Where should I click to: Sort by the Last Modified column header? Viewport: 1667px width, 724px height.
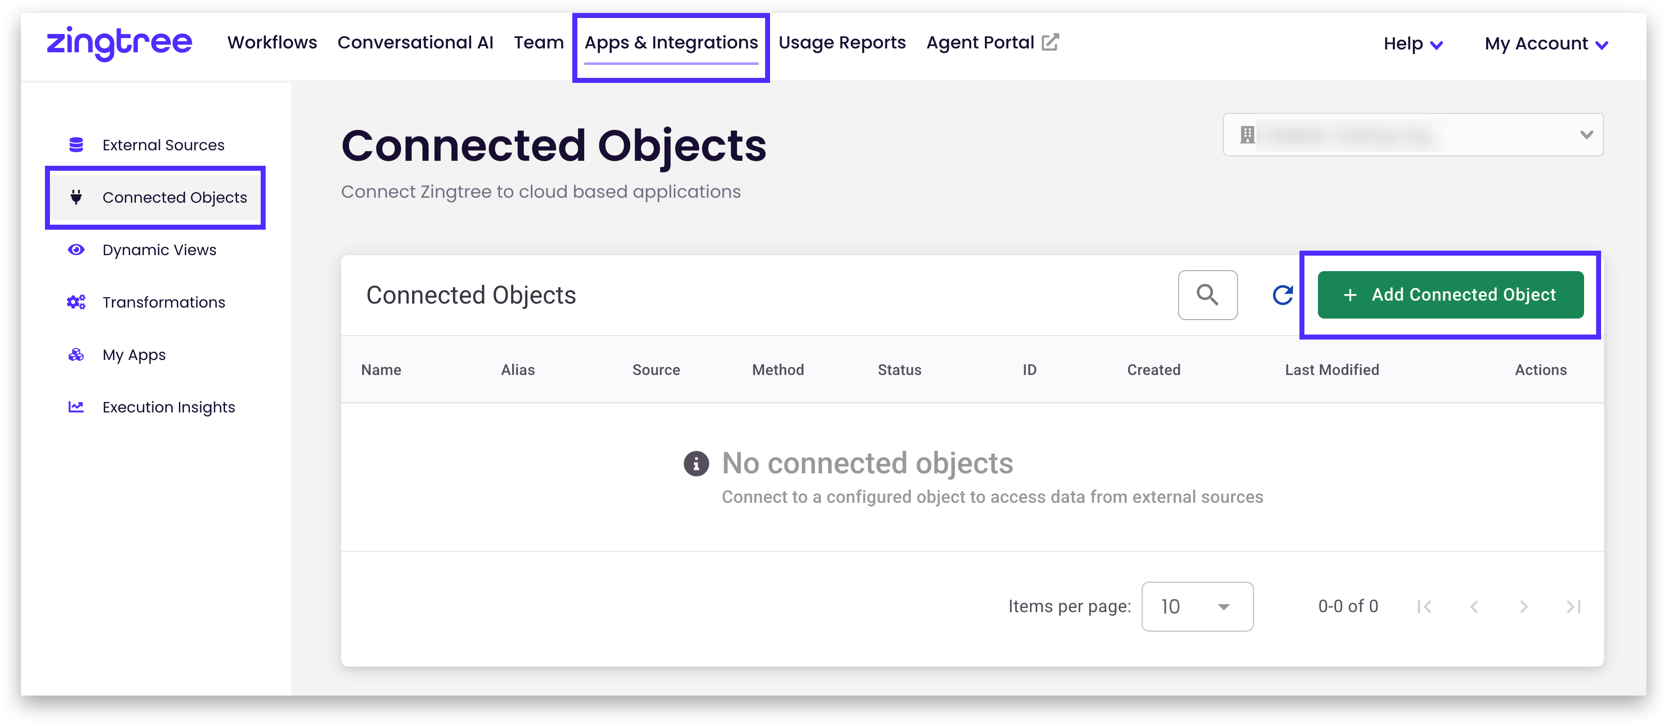[x=1331, y=370]
